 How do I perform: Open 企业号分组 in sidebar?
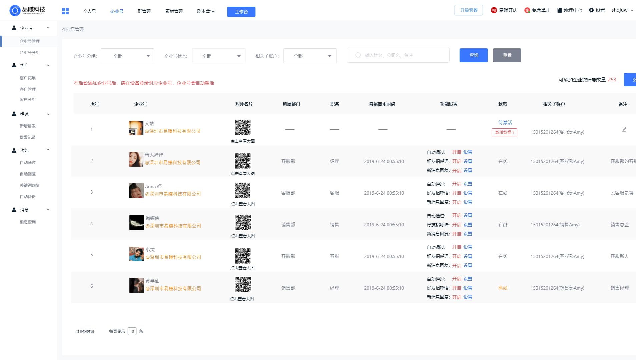pos(30,53)
